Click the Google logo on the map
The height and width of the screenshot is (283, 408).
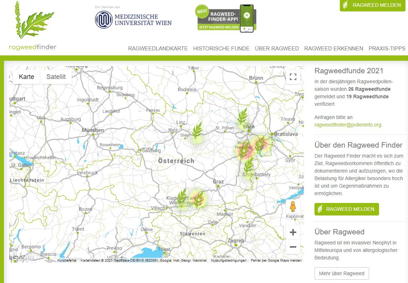(22, 258)
